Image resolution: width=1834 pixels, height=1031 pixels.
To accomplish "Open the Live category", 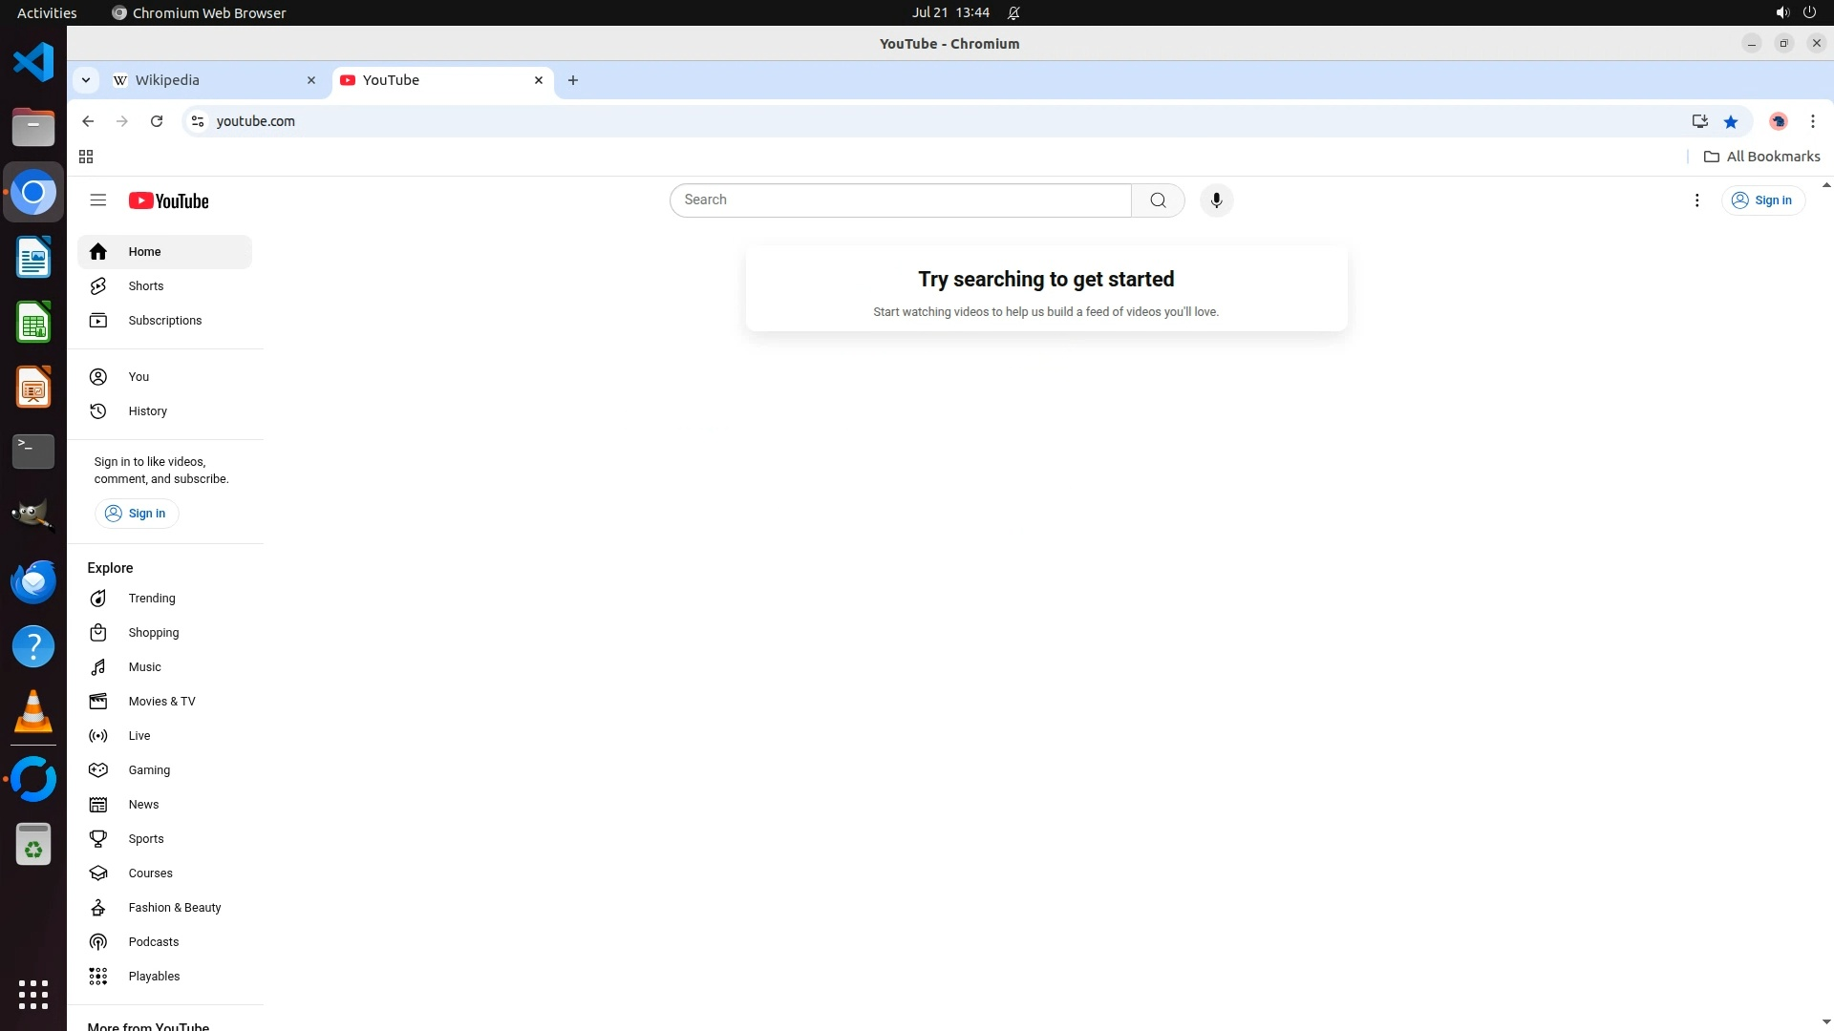I will (x=139, y=736).
